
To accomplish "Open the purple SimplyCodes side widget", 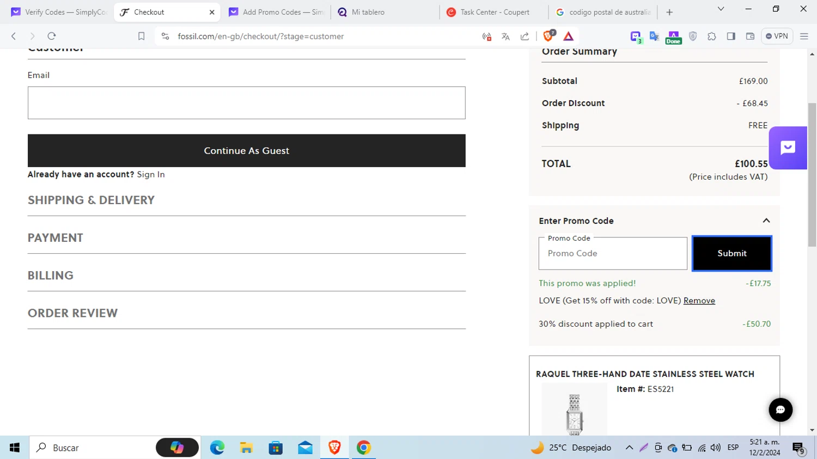I will pyautogui.click(x=788, y=148).
